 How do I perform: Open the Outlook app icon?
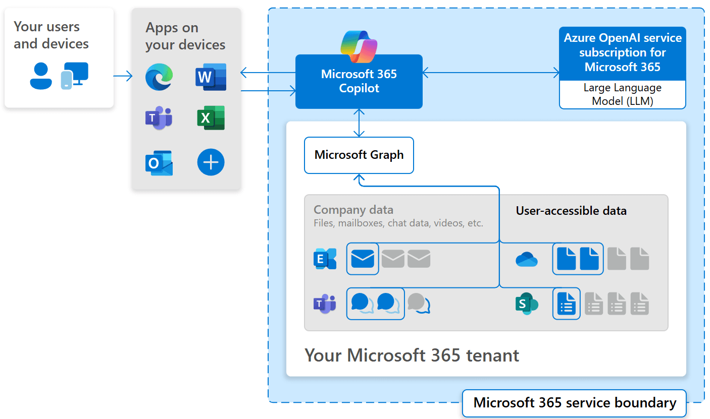pyautogui.click(x=159, y=162)
